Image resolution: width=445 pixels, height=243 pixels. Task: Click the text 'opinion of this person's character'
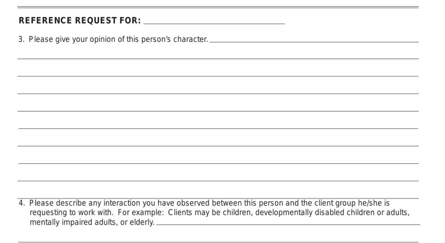coord(149,39)
